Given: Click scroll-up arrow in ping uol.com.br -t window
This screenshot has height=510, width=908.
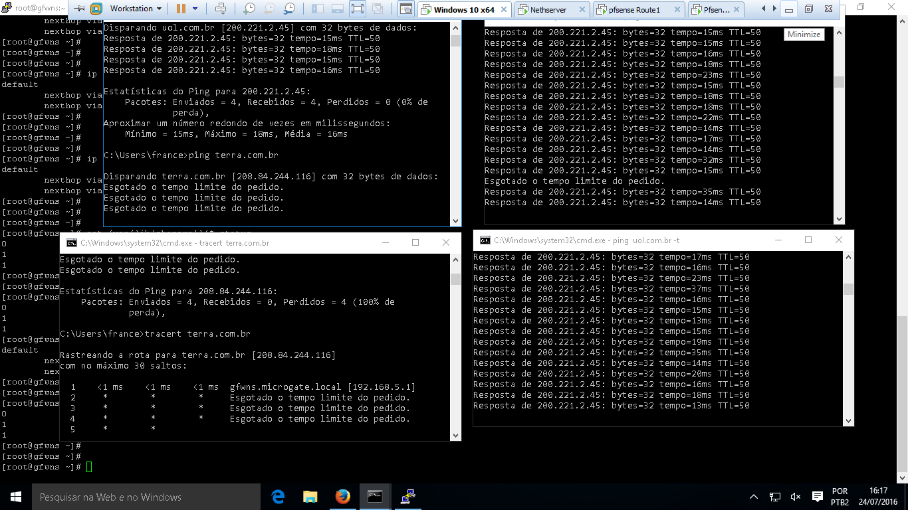Looking at the screenshot, I should pyautogui.click(x=848, y=256).
